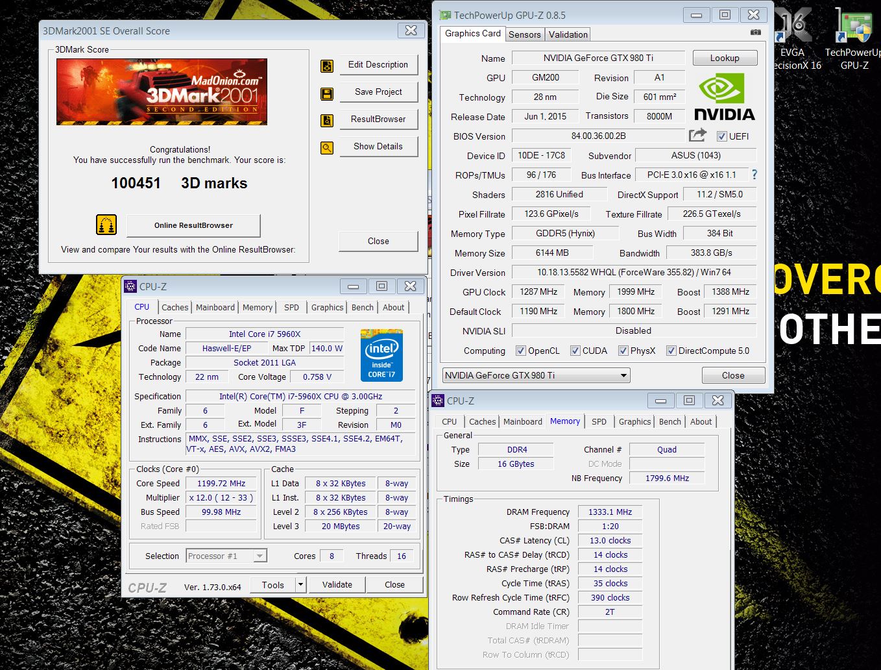Screen dimensions: 881x670
Task: Open Bench tab in CPU-Z CPU window
Action: point(363,307)
